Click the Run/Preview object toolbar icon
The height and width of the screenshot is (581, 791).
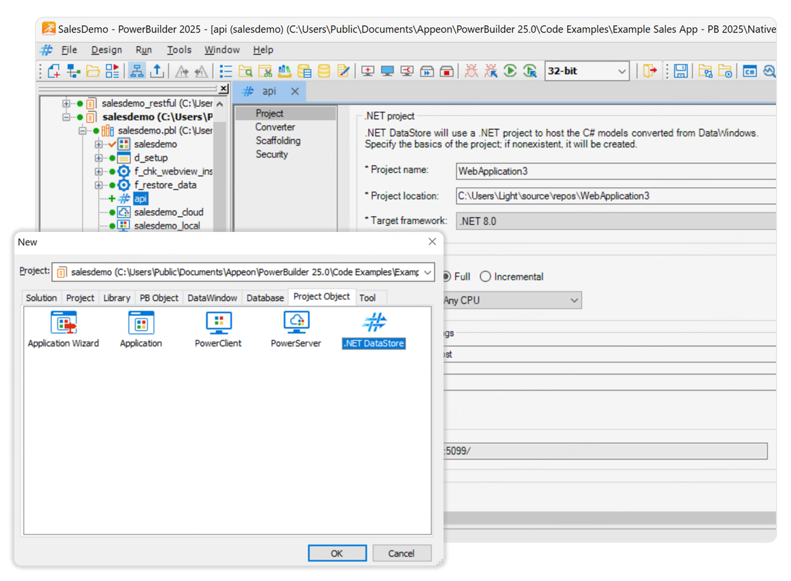coord(112,71)
